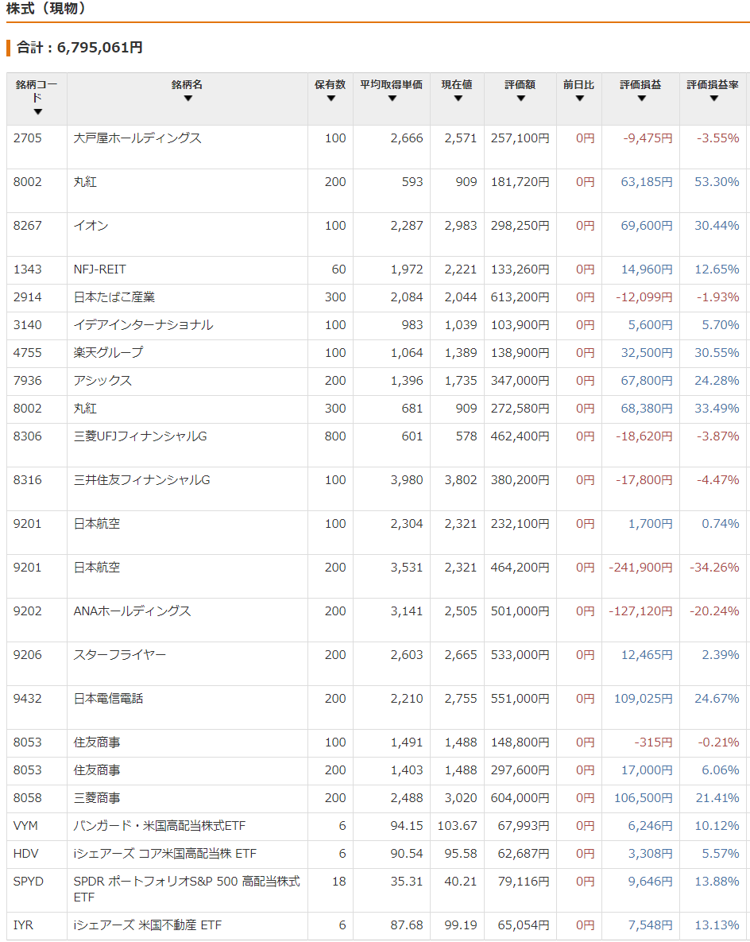The image size is (750, 942).
Task: Select 三井住友フィナンシャルG stock name
Action: click(x=141, y=480)
